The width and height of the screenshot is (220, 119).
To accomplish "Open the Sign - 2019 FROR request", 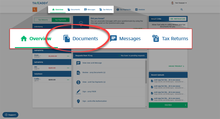I will 89,91.
